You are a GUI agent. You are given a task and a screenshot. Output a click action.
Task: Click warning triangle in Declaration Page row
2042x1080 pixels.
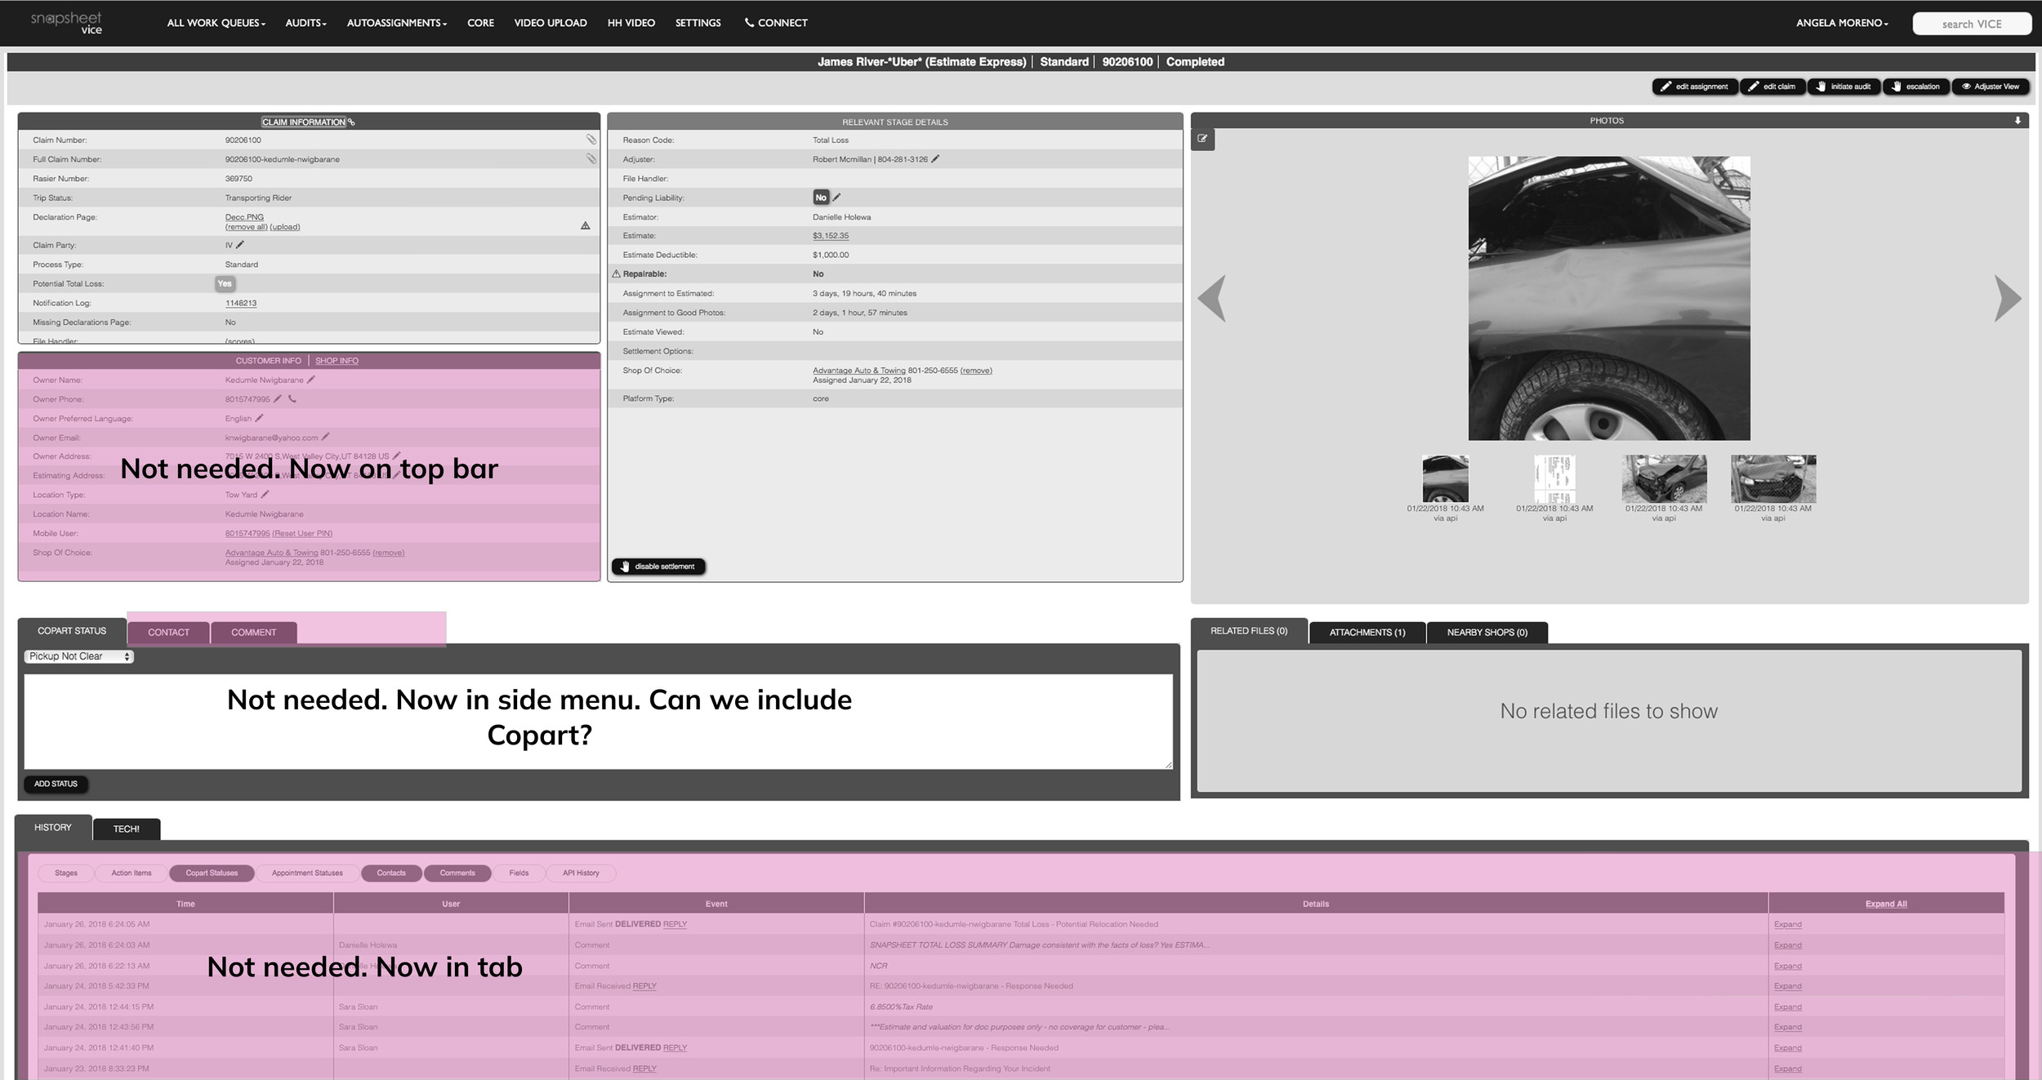coord(585,225)
